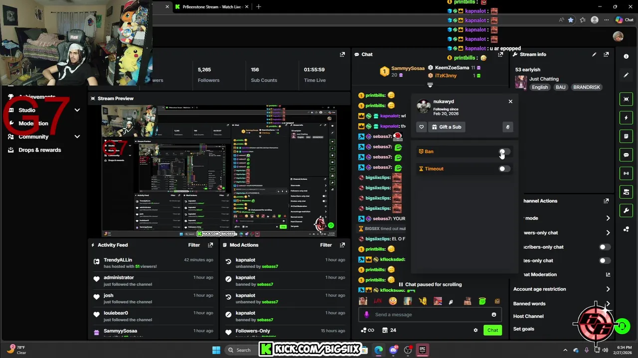This screenshot has width=638, height=358.
Task: Open Set goals action
Action: (x=523, y=329)
